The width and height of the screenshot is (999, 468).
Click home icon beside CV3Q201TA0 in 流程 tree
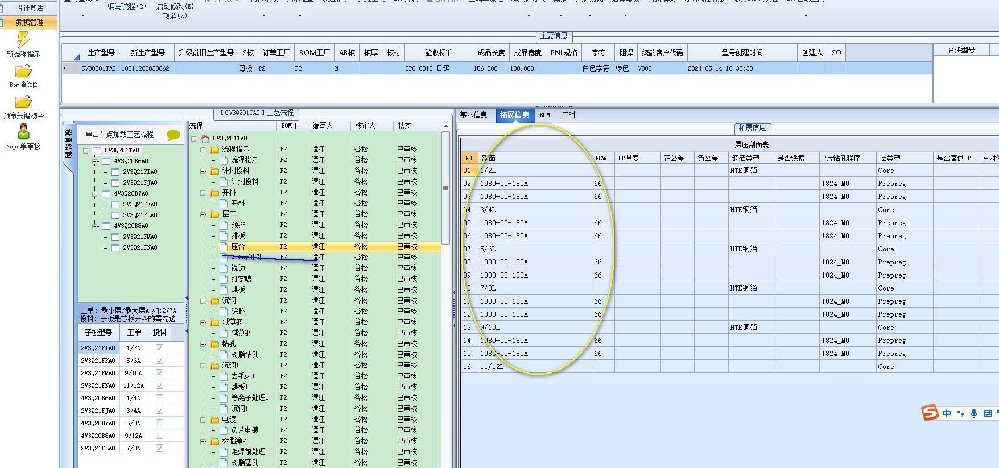205,138
